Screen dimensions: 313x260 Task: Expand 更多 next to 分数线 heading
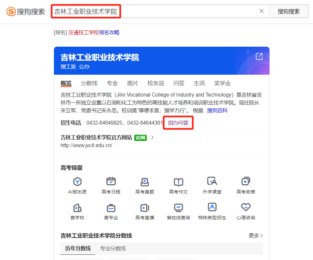255,236
